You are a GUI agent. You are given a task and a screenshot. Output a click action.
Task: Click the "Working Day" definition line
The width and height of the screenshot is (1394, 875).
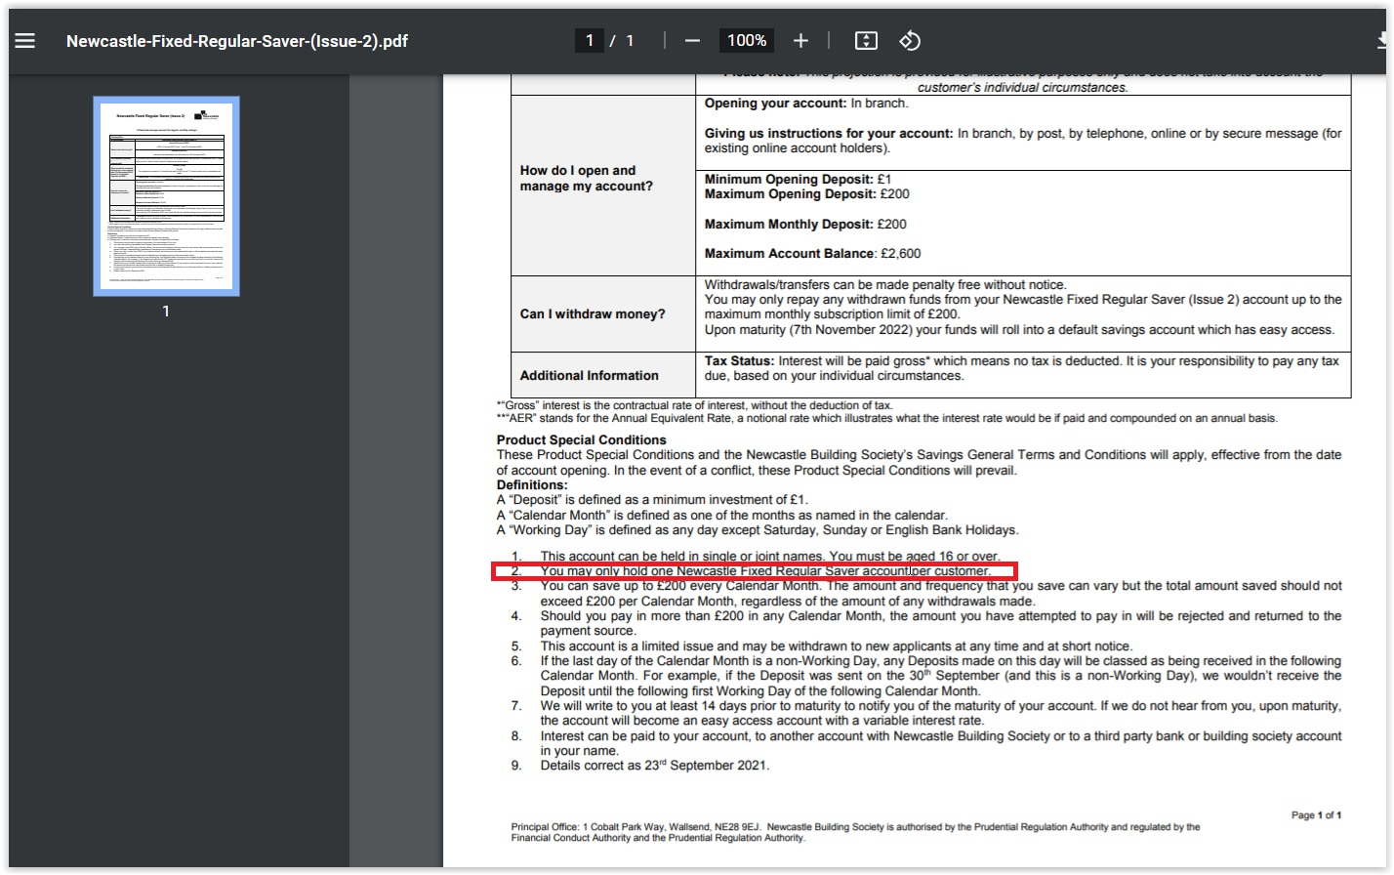[x=758, y=529]
